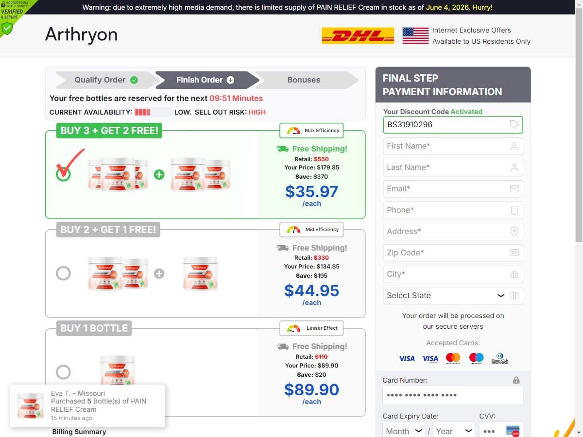
Task: Click the US flag icon
Action: coord(415,35)
